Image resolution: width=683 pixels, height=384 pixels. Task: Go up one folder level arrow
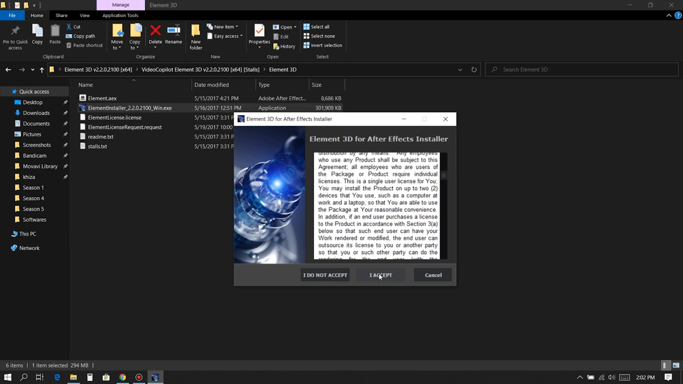coord(42,70)
